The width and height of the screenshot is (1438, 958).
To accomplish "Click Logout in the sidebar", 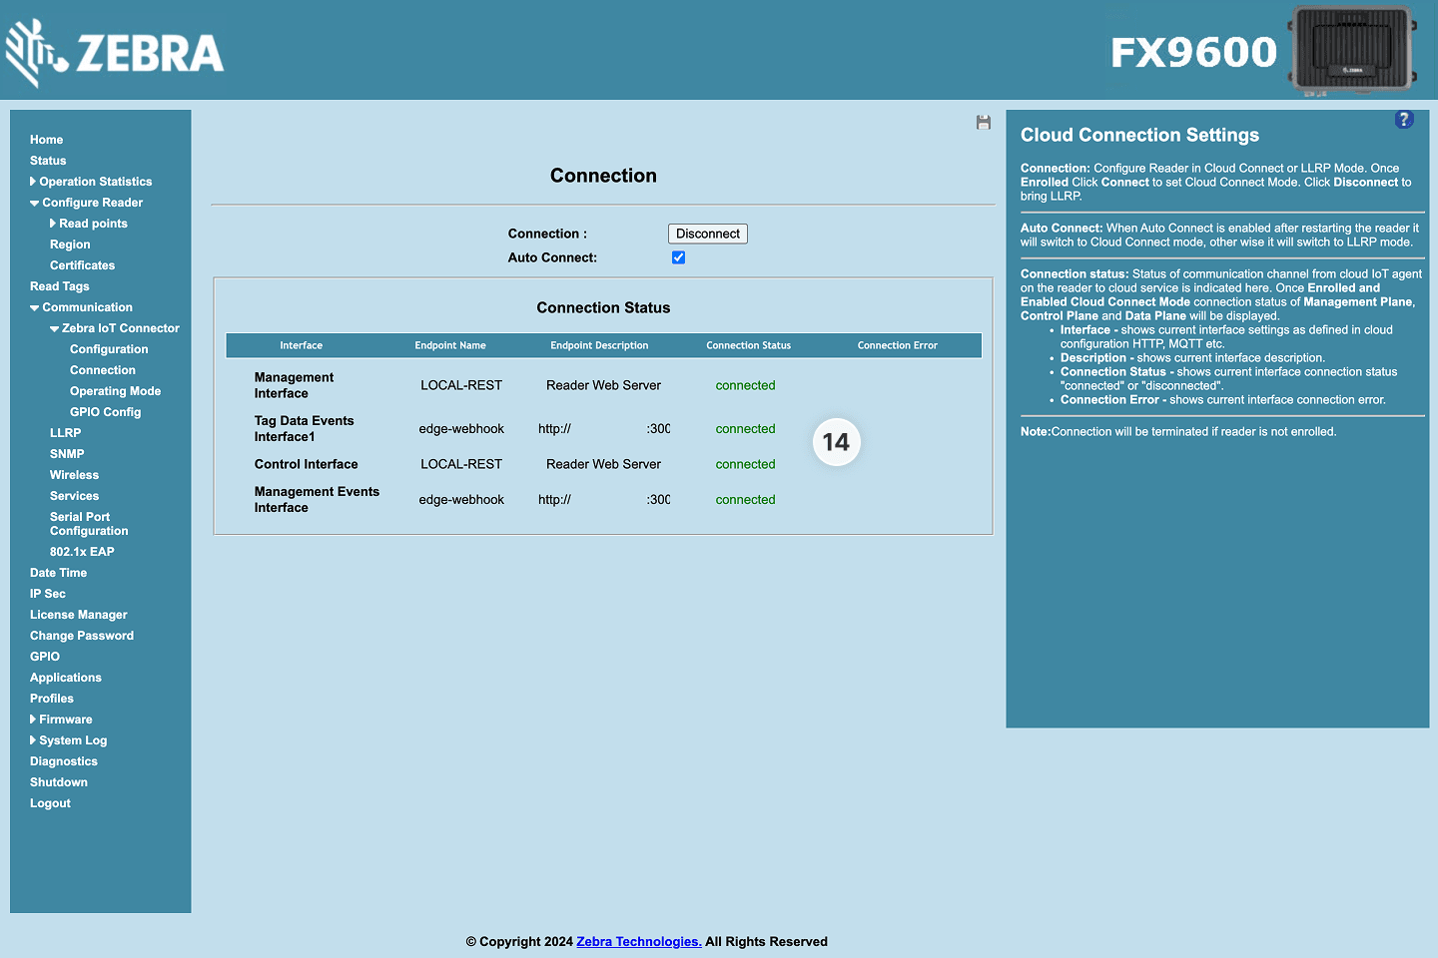I will pos(50,803).
